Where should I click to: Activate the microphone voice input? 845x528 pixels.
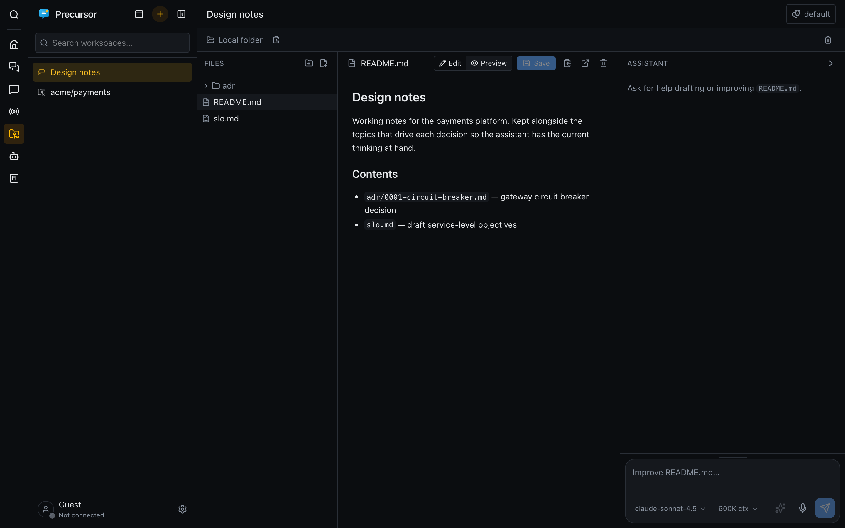[803, 508]
